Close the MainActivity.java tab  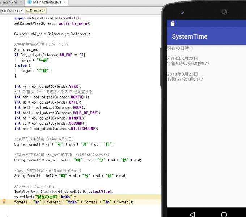[x=65, y=2]
